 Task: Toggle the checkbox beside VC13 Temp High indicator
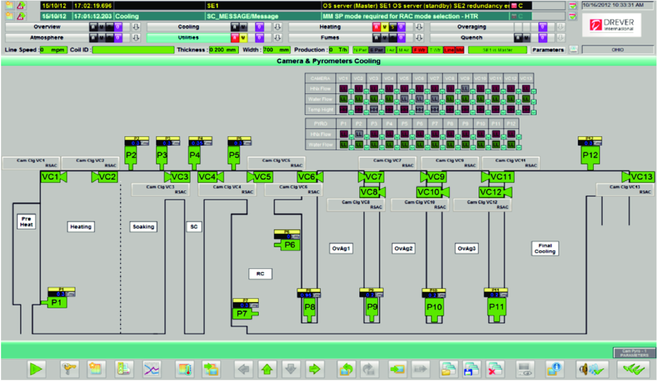534,112
